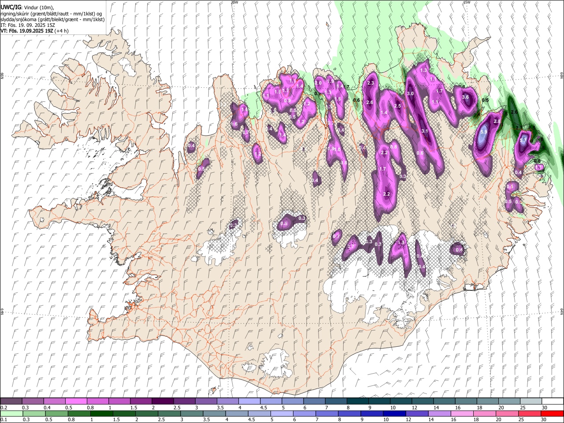Pick the pale green 0.1 rain legend swatch
Screen dimensions: 564x423
tap(11, 413)
